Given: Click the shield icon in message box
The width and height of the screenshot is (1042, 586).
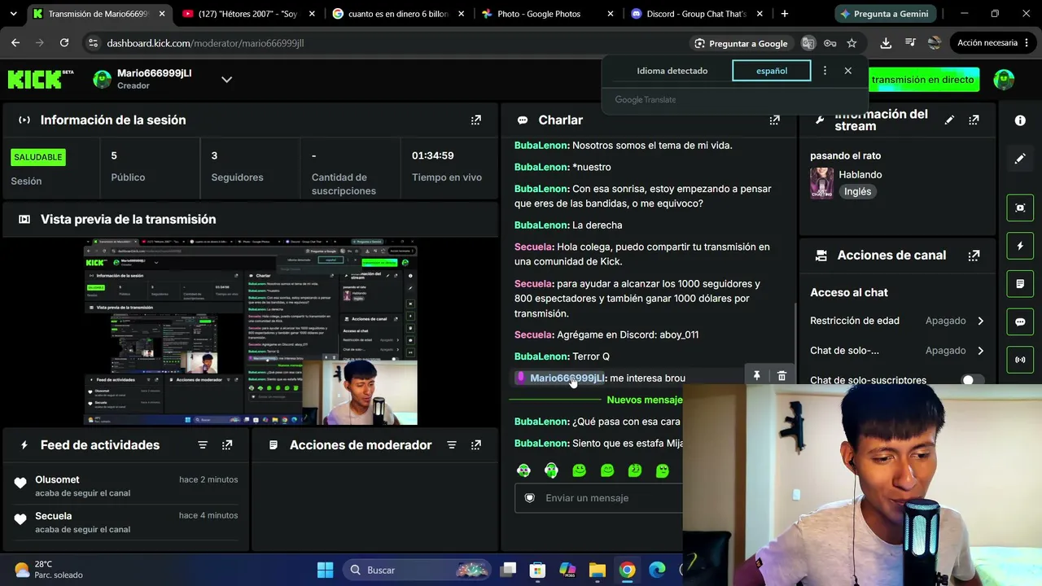Looking at the screenshot, I should pos(530,498).
